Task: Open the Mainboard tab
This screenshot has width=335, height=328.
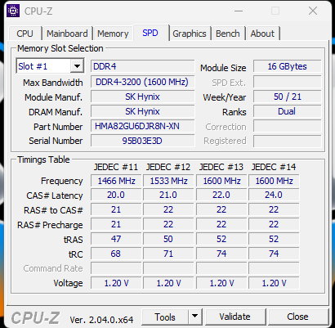Action: 67,34
